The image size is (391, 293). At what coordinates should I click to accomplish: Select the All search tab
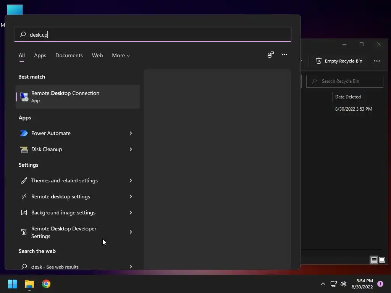(22, 55)
